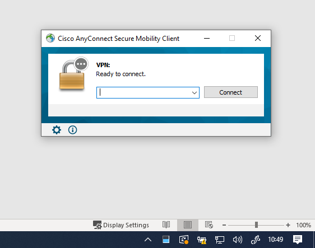Open the volume speaker tray icon
Screen dimensions: 315x248
click(x=238, y=240)
